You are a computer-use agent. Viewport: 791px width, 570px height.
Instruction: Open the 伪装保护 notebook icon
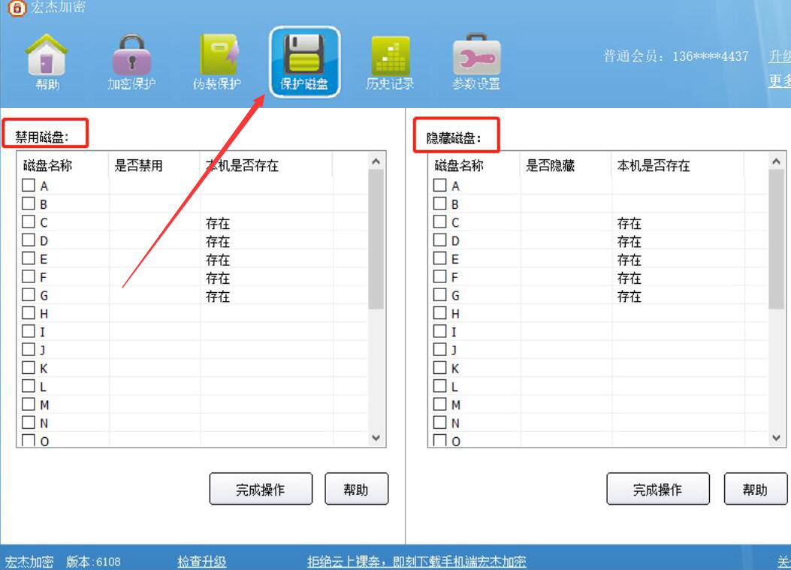(217, 62)
